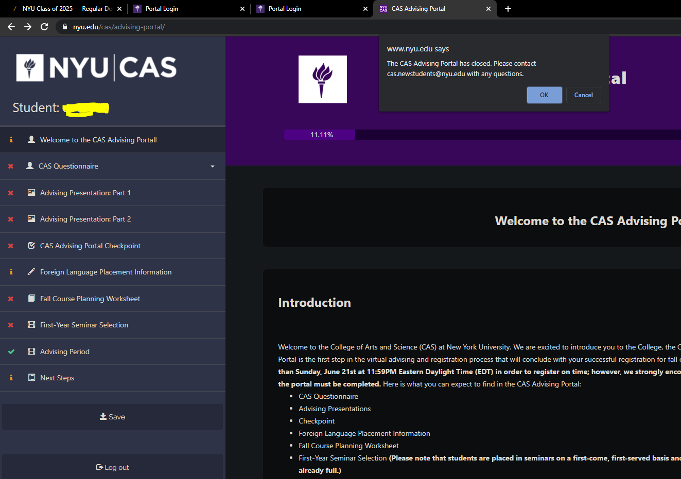Go to CAS Advising Portal Checkpoint

coord(113,246)
